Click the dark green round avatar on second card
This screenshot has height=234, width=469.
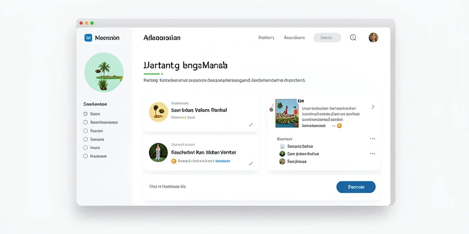(158, 153)
